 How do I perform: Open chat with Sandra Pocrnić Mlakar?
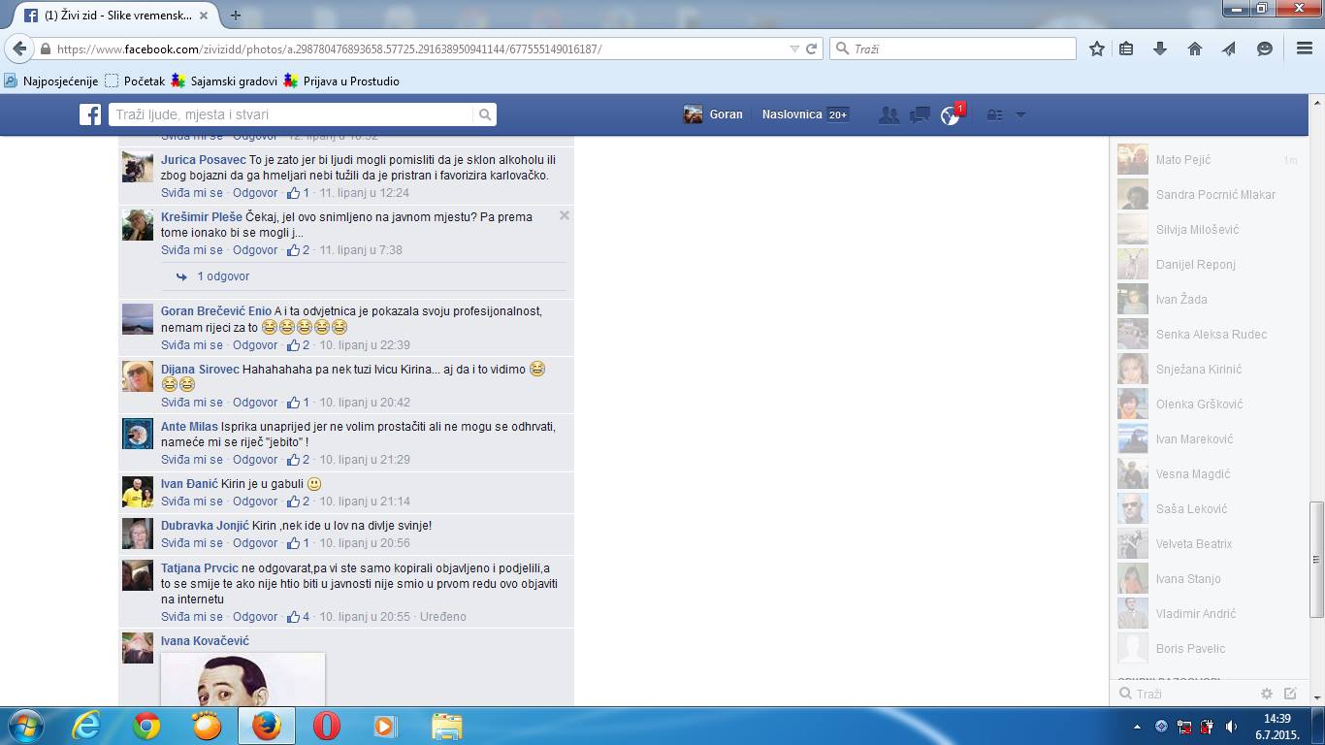[1208, 195]
